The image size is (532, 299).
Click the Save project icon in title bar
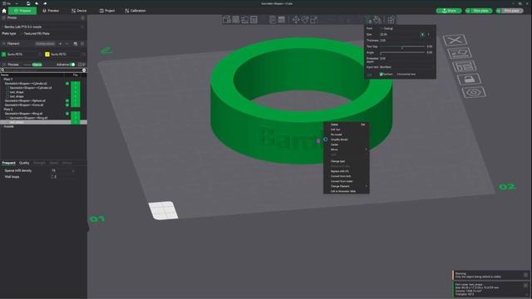[x=28, y=3]
